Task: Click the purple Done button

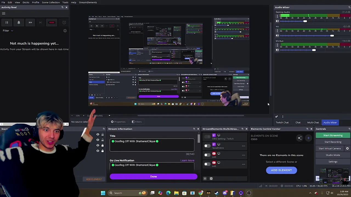Action: click(x=154, y=177)
